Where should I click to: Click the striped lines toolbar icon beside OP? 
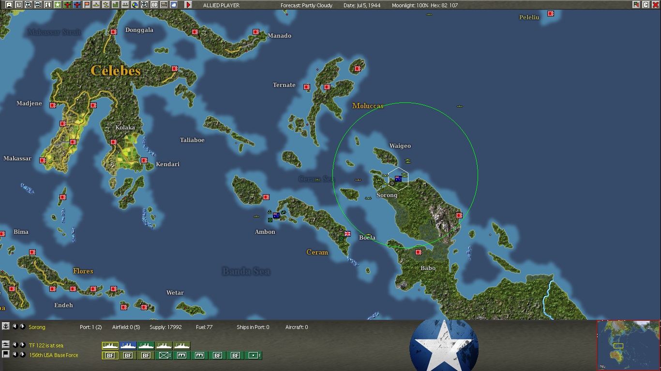pos(164,5)
